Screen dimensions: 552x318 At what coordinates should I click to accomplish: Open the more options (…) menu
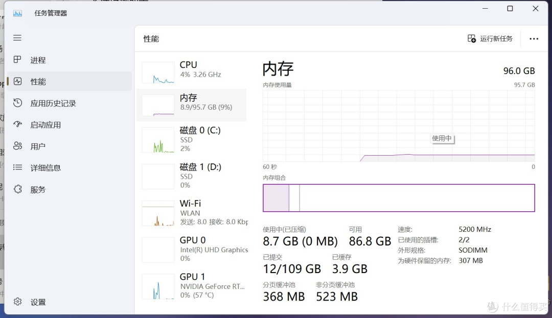point(534,38)
